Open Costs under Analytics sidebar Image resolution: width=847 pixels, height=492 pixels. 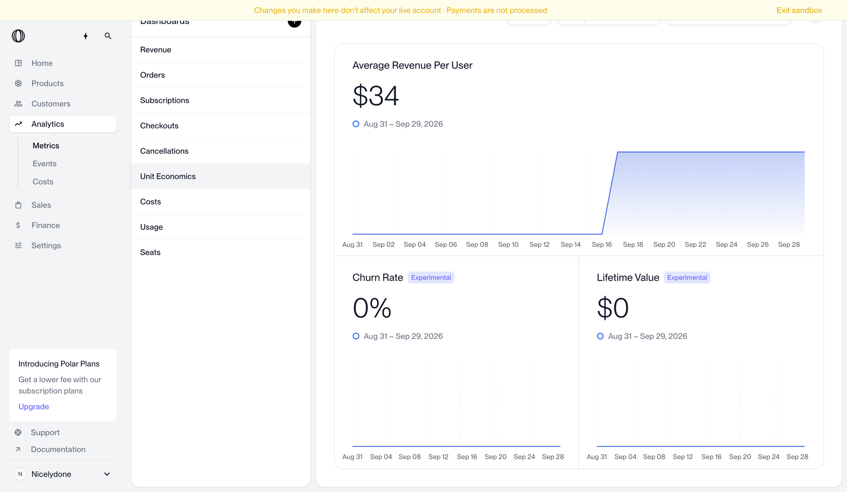43,182
